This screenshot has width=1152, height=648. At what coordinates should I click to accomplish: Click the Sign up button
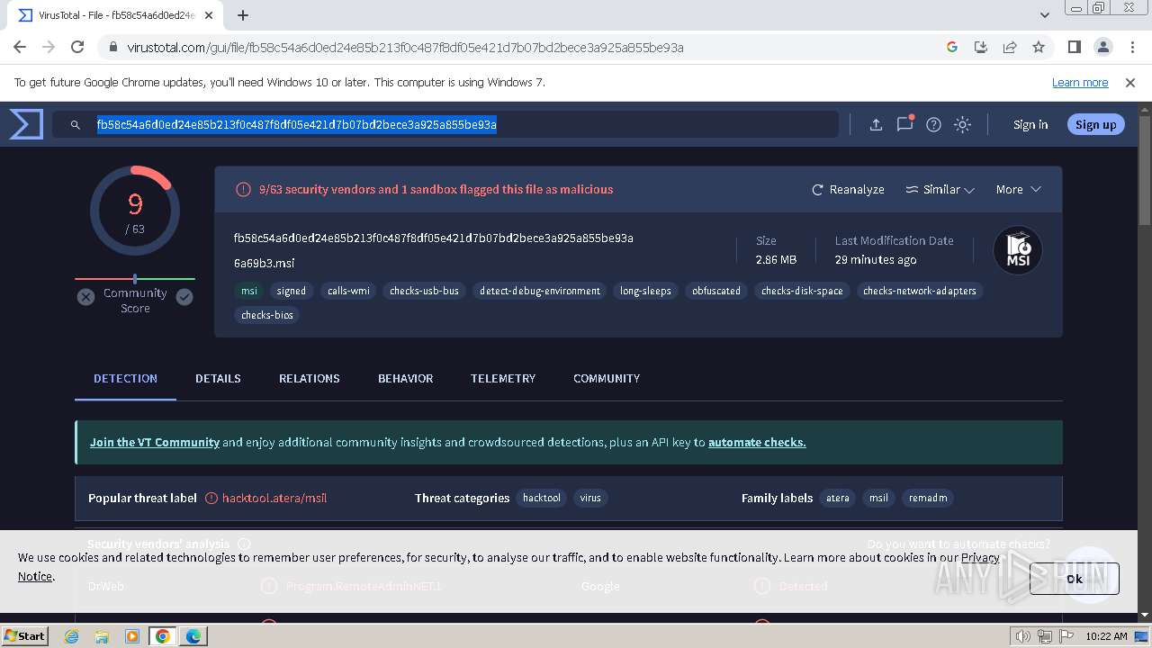pyautogui.click(x=1095, y=124)
